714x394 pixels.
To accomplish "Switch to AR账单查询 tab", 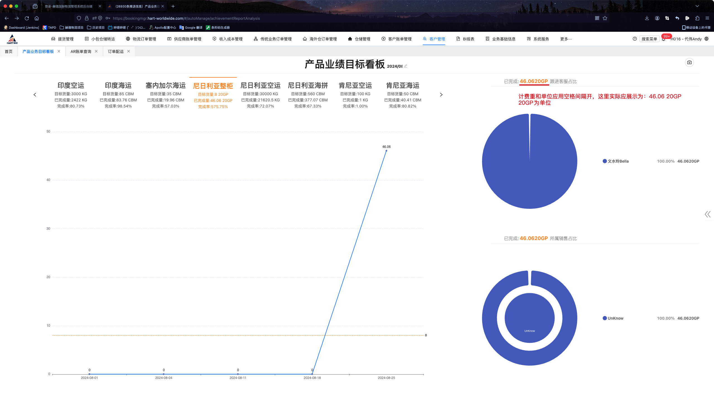I will click(x=81, y=52).
